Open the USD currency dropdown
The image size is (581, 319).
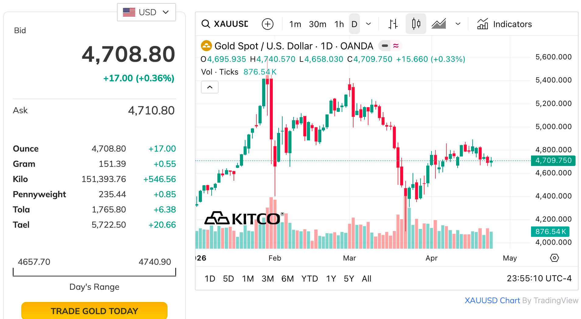[146, 12]
